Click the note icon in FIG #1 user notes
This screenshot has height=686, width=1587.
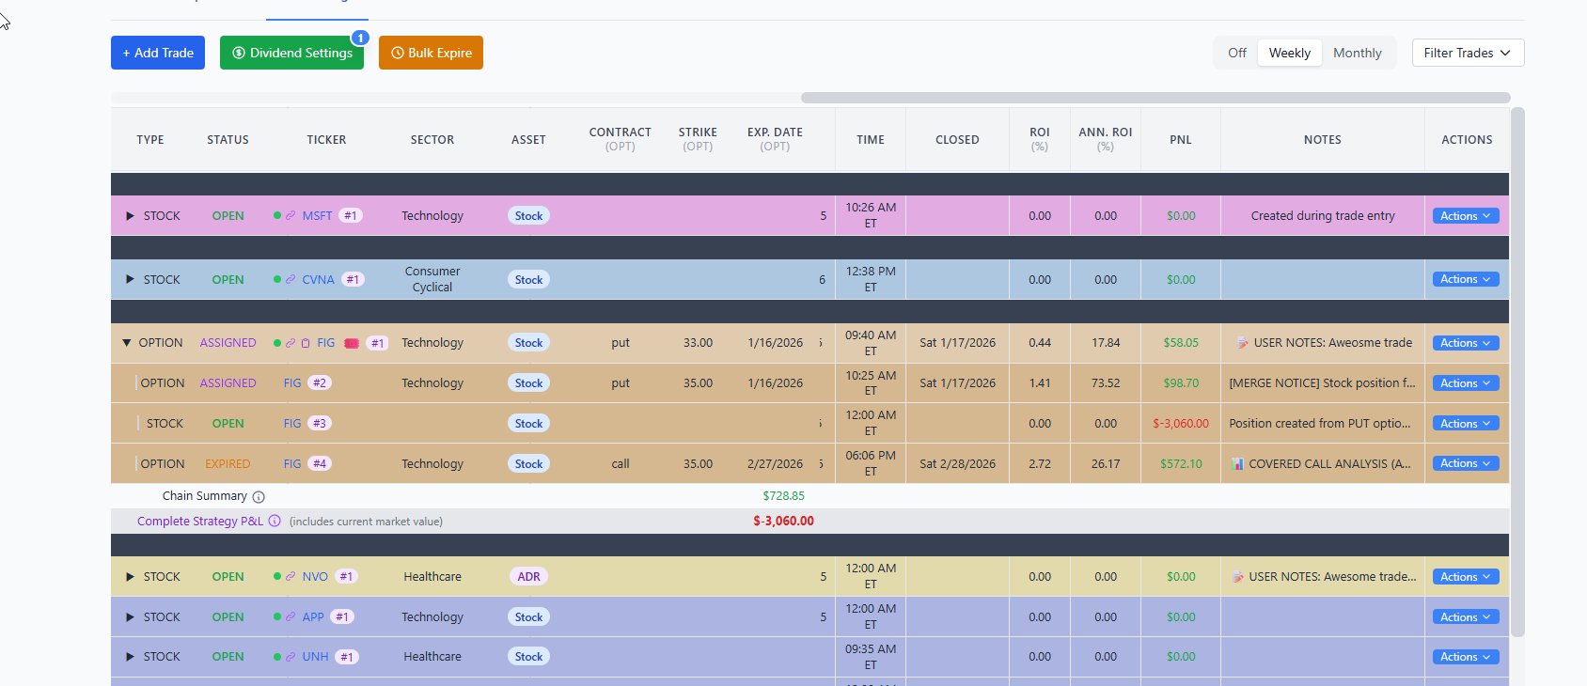point(1243,343)
